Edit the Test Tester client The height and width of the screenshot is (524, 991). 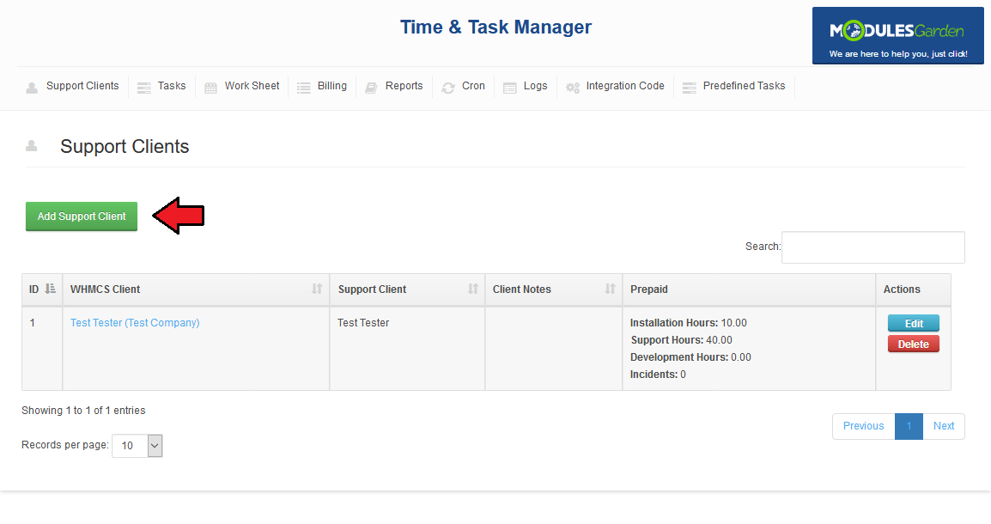913,323
